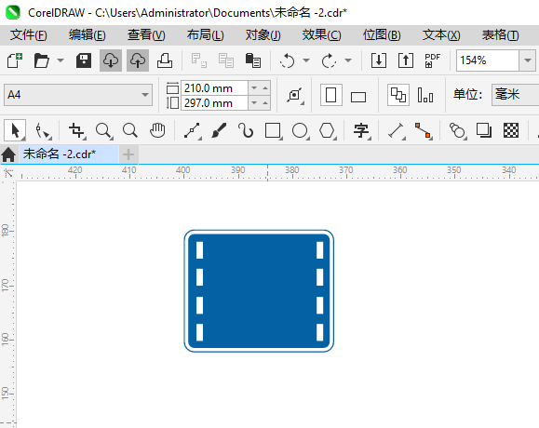Switch to 未命名 -2.cdr document tab
Viewport: 539px width, 428px height.
pyautogui.click(x=68, y=154)
